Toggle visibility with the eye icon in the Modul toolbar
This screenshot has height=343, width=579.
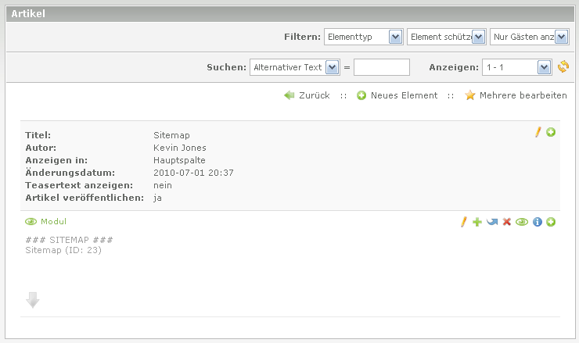point(522,222)
